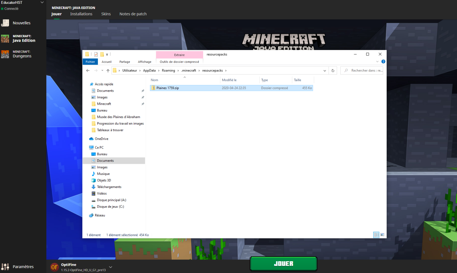Click Roaming in the address breadcrumb
Screen dimensions: 457x273
click(169, 70)
